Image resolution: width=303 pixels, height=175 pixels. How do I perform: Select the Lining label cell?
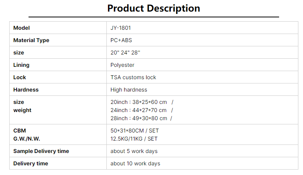(x=58, y=65)
